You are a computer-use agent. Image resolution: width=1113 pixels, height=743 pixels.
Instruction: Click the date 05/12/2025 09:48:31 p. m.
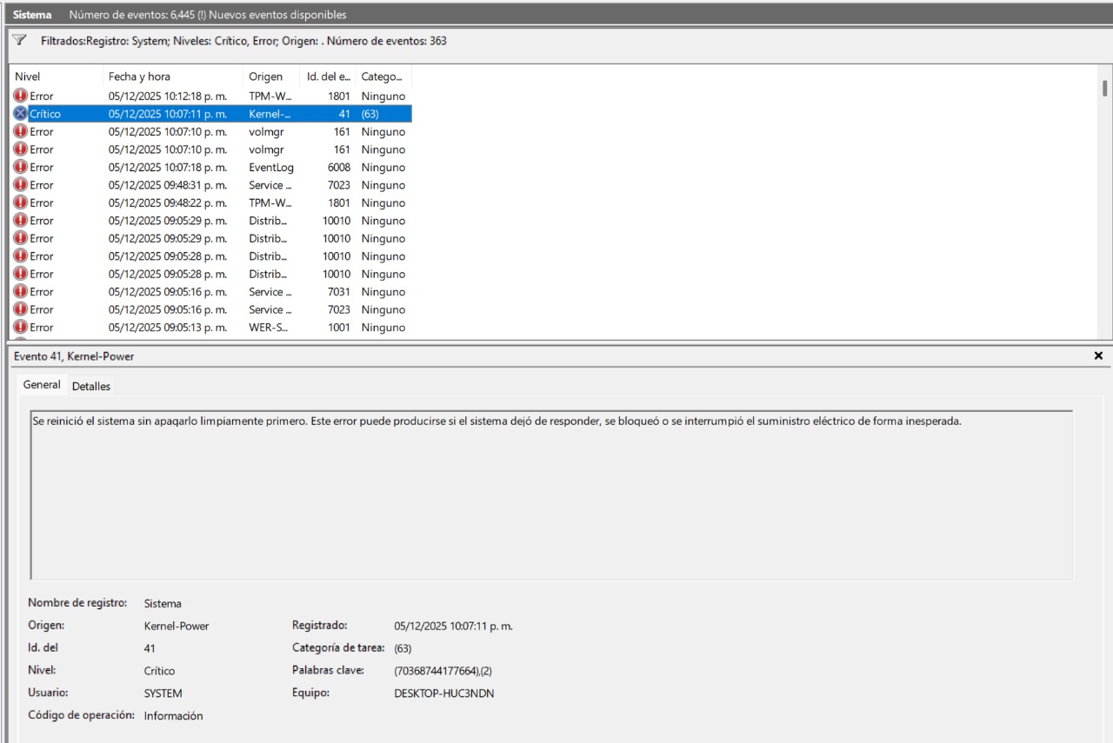[168, 185]
